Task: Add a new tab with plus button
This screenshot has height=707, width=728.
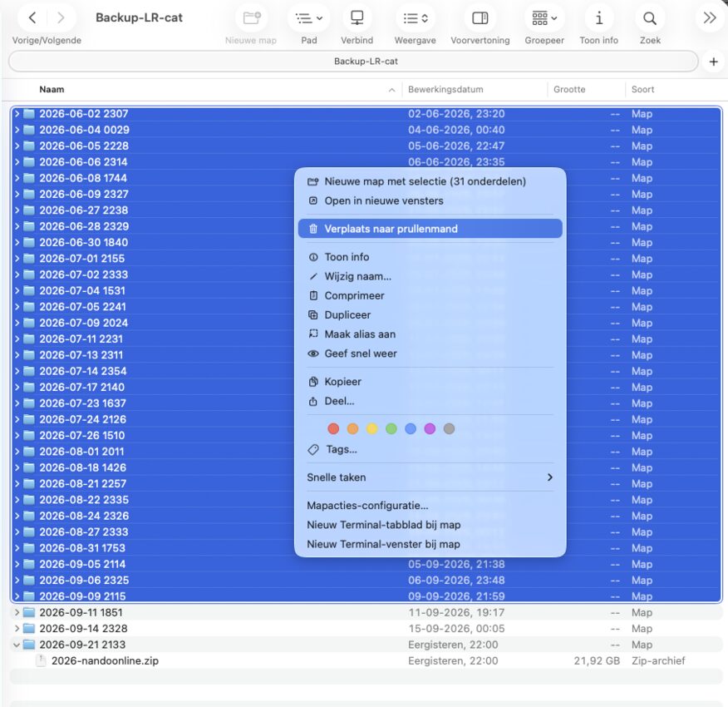Action: [x=714, y=62]
